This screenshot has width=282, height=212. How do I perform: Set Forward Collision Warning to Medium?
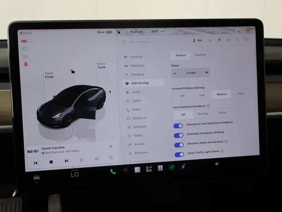click(x=222, y=94)
